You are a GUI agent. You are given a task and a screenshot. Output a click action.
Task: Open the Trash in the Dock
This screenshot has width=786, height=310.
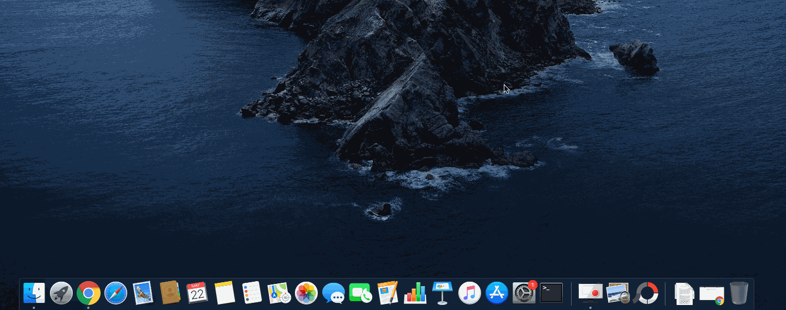(739, 293)
